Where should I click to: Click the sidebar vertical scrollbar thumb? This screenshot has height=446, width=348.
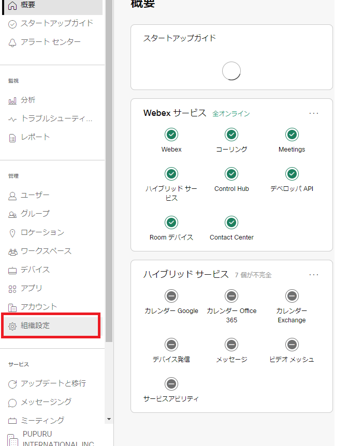pos(109,171)
